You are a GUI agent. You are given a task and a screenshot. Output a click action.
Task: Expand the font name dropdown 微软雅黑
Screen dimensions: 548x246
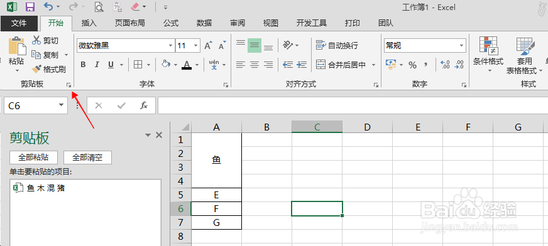[170, 46]
